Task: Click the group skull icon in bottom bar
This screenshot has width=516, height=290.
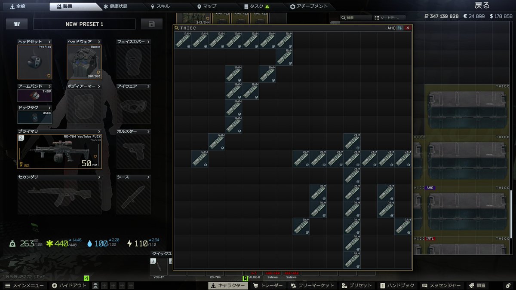Action: click(95, 285)
